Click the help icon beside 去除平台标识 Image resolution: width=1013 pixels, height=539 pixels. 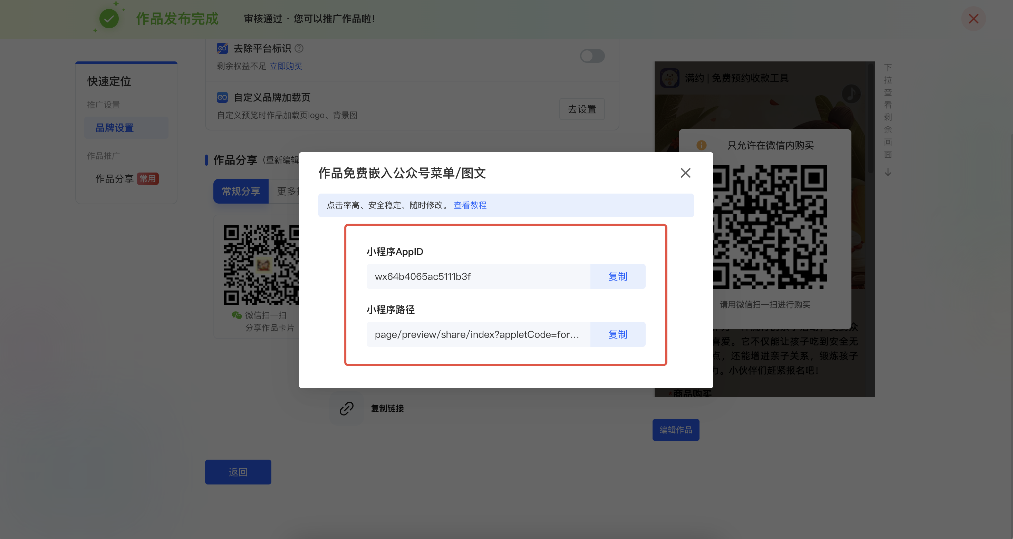point(299,48)
